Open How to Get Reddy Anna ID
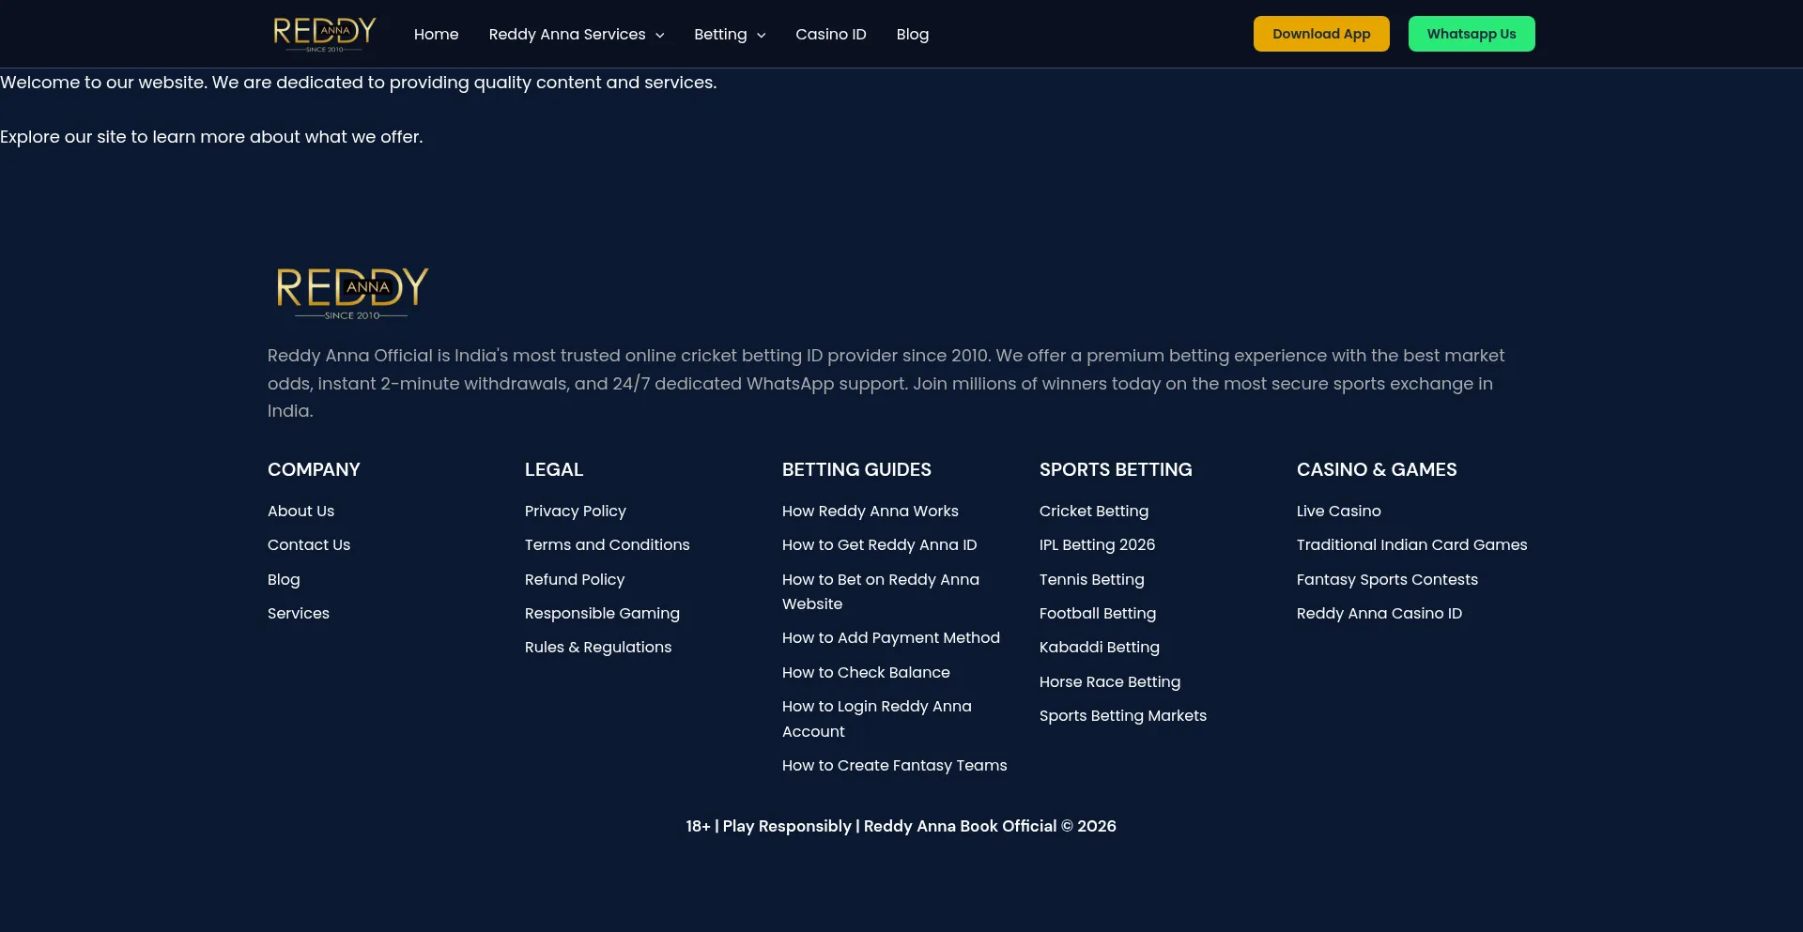1803x932 pixels. (880, 544)
